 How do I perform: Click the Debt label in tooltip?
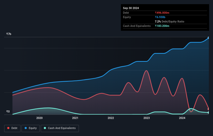click(126, 13)
